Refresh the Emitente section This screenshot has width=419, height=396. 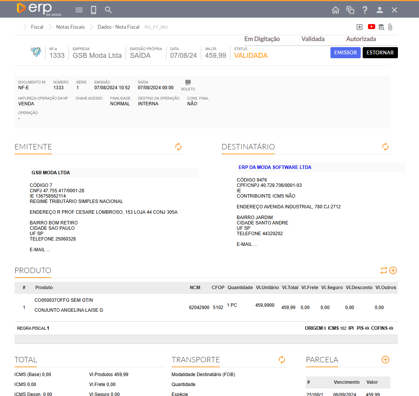tap(178, 147)
